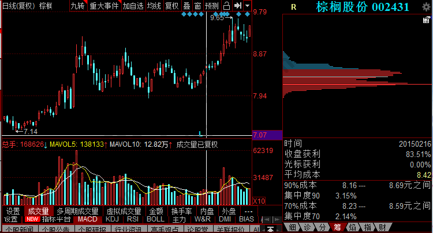Screen dimensions: 433x233
Task: Click the arrow-to-bar icon in the toolbar
Action: pyautogui.click(x=237, y=6)
